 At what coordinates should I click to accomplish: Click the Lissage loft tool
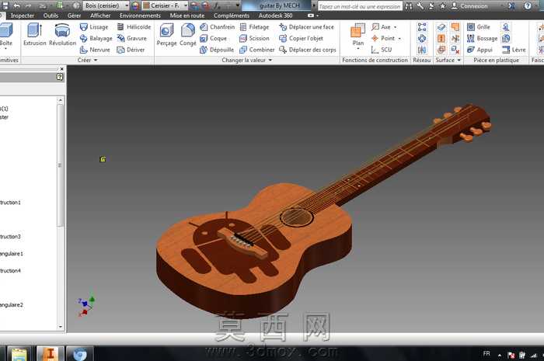(x=94, y=26)
